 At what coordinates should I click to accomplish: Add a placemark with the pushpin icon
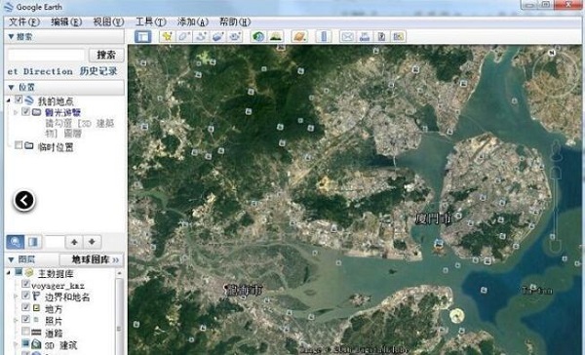click(x=167, y=37)
